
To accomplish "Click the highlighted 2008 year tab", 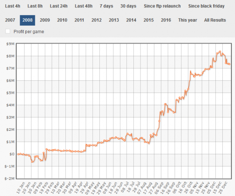I will point(27,20).
